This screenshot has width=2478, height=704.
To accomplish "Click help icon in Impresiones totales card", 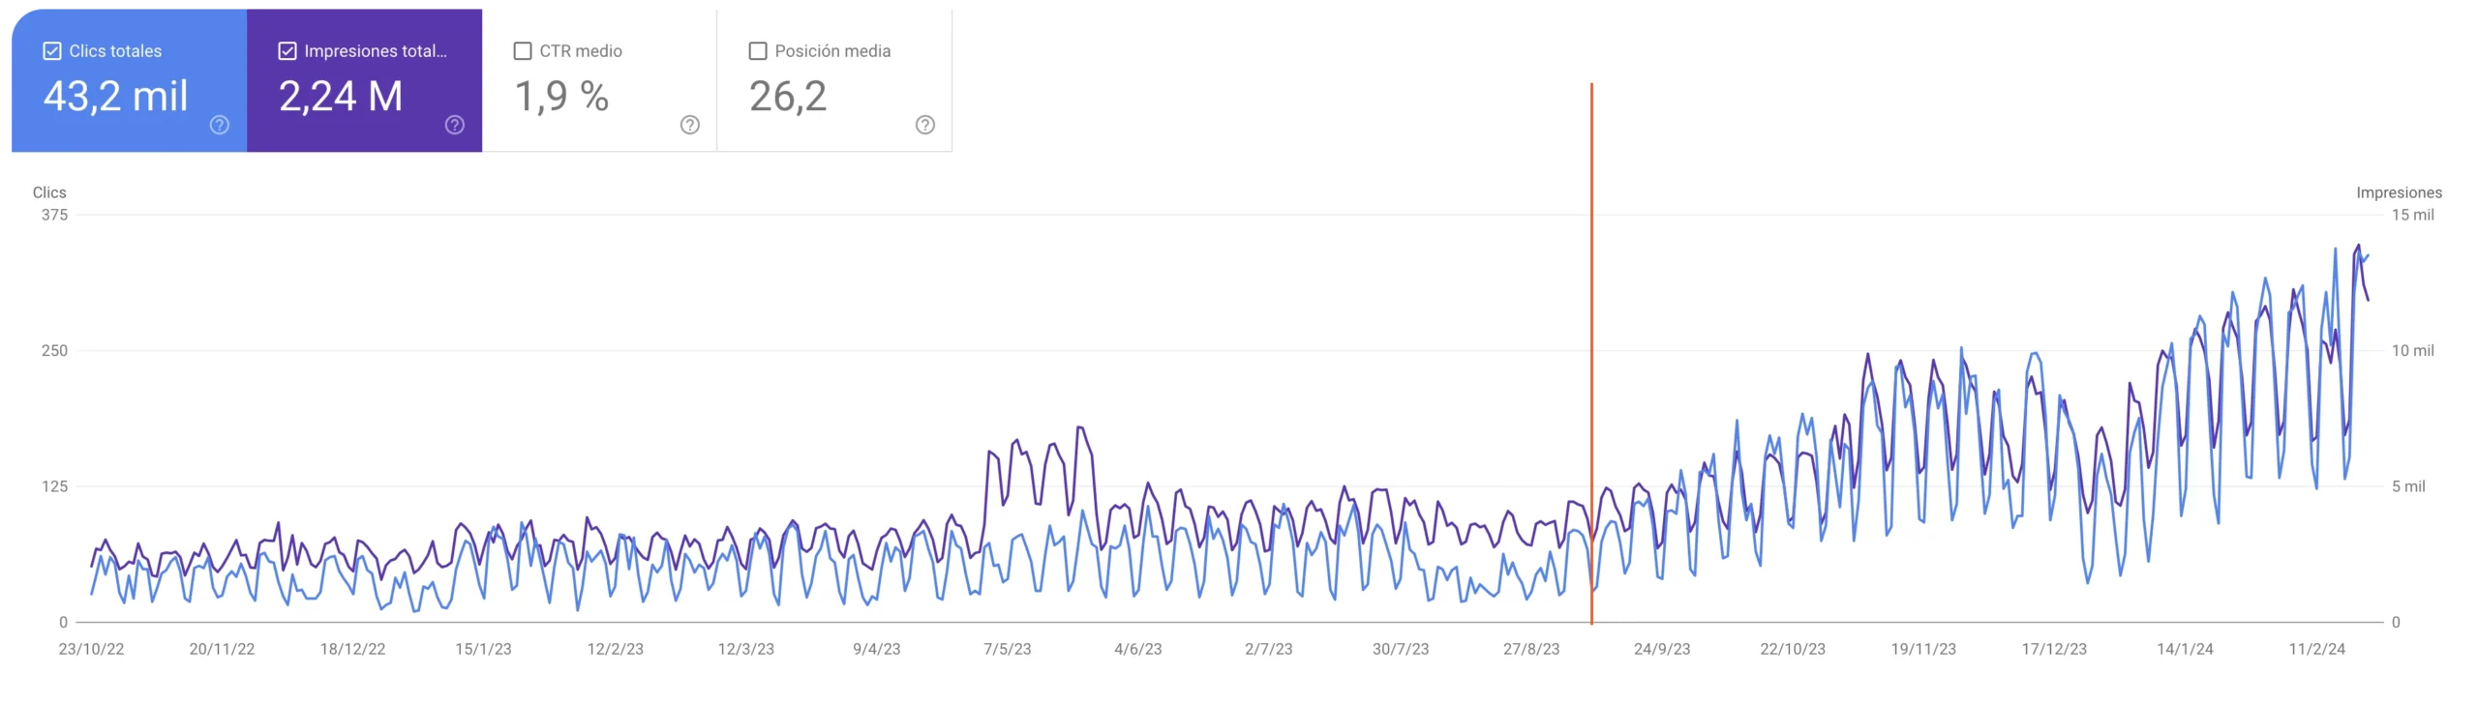I will (455, 125).
